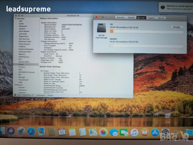
Task: Select Fibre Channel in sidebar
Action: 25,44
